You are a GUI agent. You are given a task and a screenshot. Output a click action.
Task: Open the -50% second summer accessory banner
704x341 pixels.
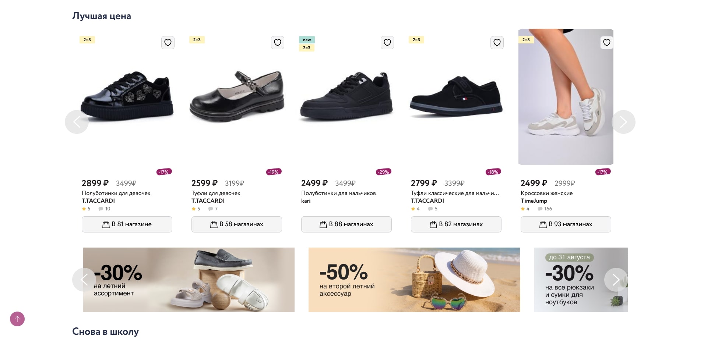coord(414,280)
